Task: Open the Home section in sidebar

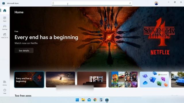Action: [5, 11]
